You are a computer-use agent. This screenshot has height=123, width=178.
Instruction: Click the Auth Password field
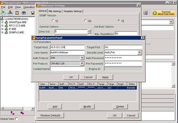123,58
